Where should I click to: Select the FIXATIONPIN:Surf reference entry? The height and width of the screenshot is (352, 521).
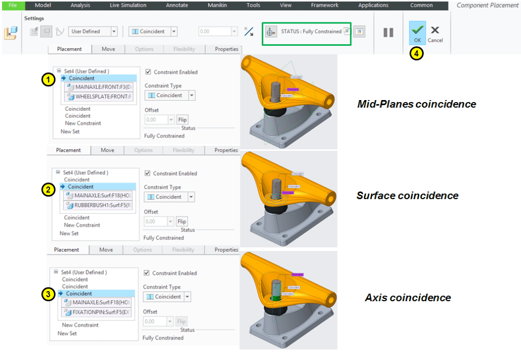(97, 312)
